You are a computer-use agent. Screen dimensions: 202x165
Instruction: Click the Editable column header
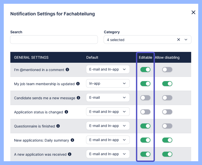click(145, 57)
